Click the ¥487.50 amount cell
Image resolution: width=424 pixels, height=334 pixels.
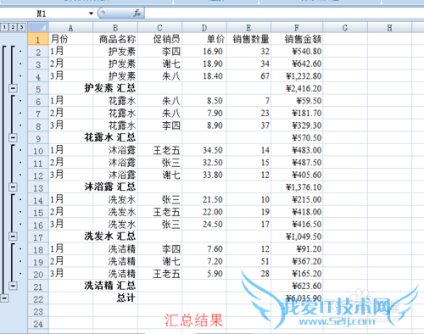297,163
